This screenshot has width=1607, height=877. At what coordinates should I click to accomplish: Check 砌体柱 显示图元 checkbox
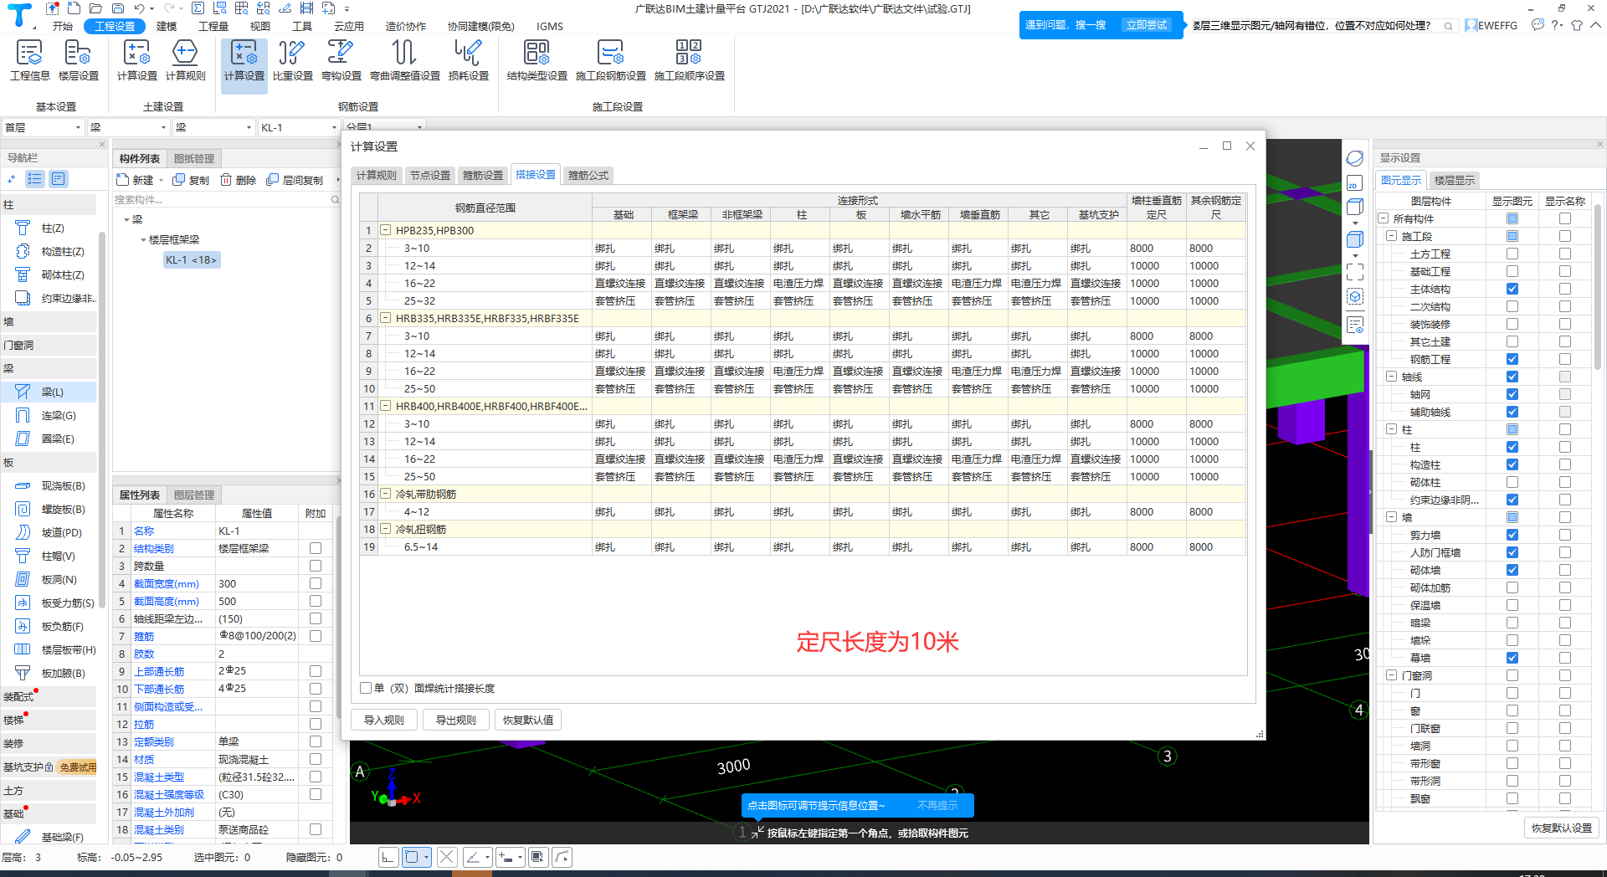click(1512, 482)
